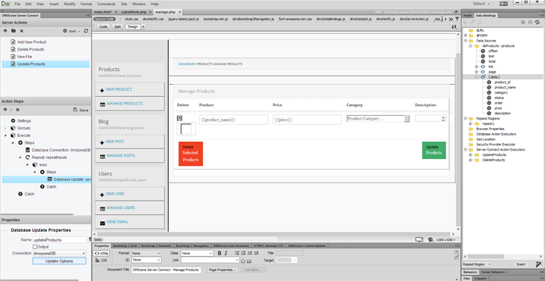Click the new folder icon in Server Actions
The width and height of the screenshot is (545, 281).
[x=13, y=31]
